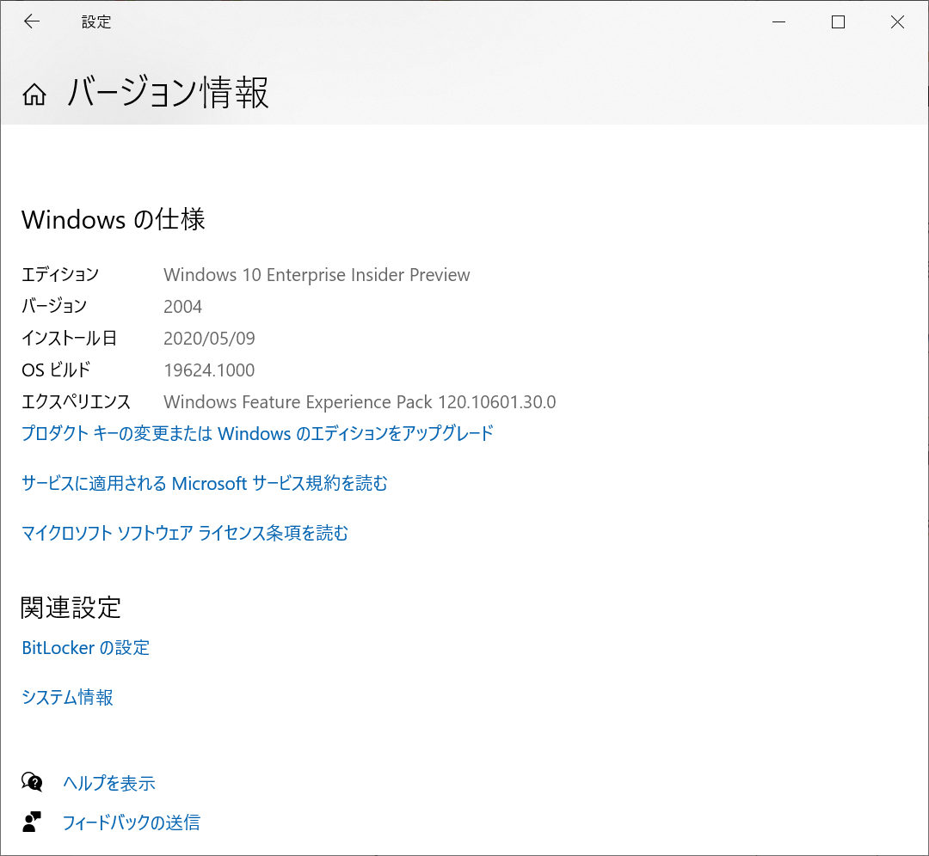The image size is (929, 856).
Task: Open システム情報 link
Action: point(67,697)
